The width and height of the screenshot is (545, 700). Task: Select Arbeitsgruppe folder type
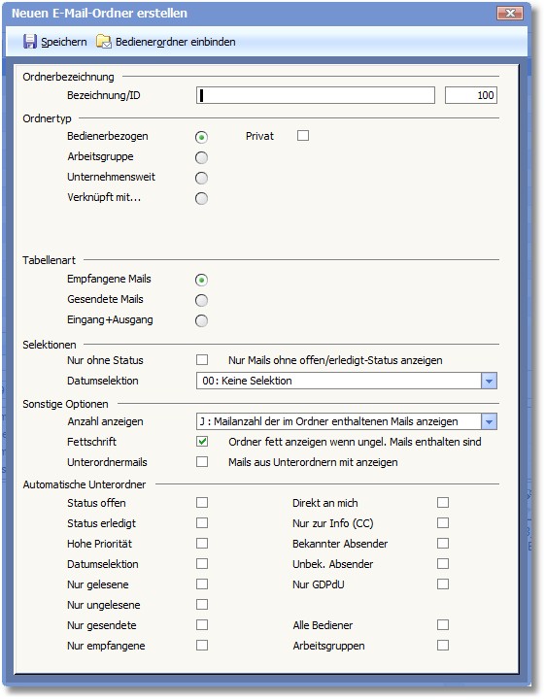pyautogui.click(x=201, y=157)
